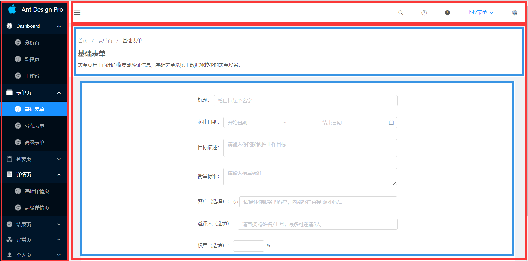Click the 表单页 folder icon in sidebar

[x=9, y=92]
